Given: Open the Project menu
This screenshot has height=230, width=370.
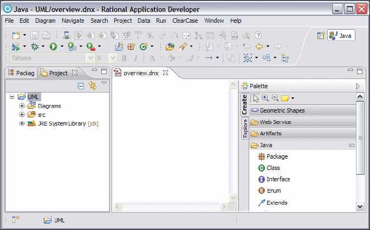Looking at the screenshot, I should pos(123,21).
